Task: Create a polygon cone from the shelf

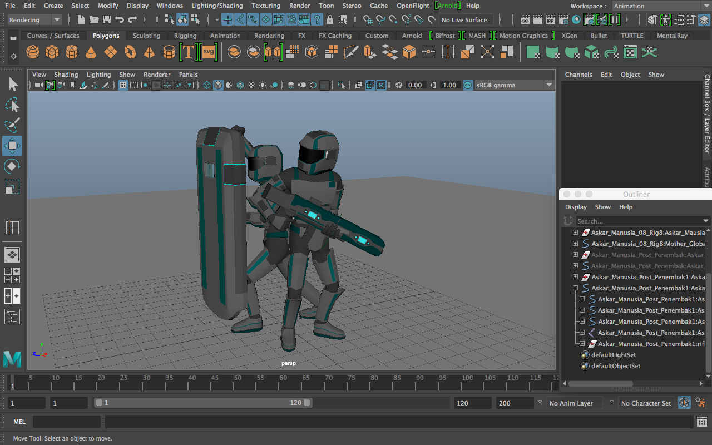Action: pyautogui.click(x=91, y=52)
